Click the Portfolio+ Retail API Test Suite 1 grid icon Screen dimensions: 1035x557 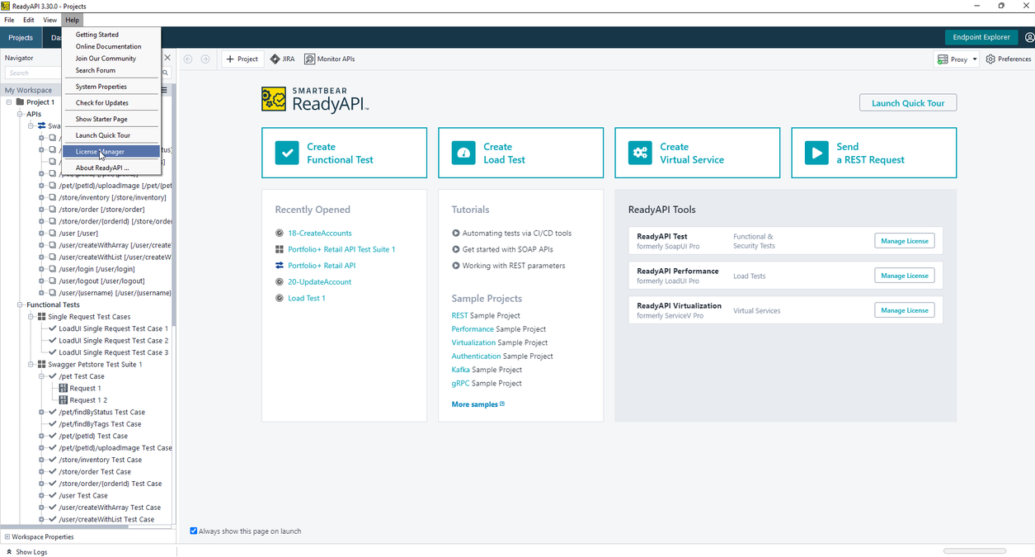point(280,249)
